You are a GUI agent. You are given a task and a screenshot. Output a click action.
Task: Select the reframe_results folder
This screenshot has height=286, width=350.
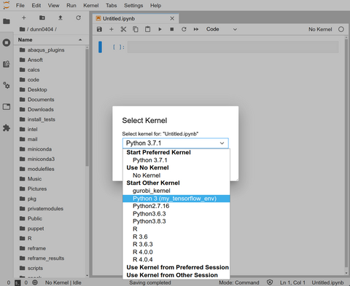click(50, 258)
